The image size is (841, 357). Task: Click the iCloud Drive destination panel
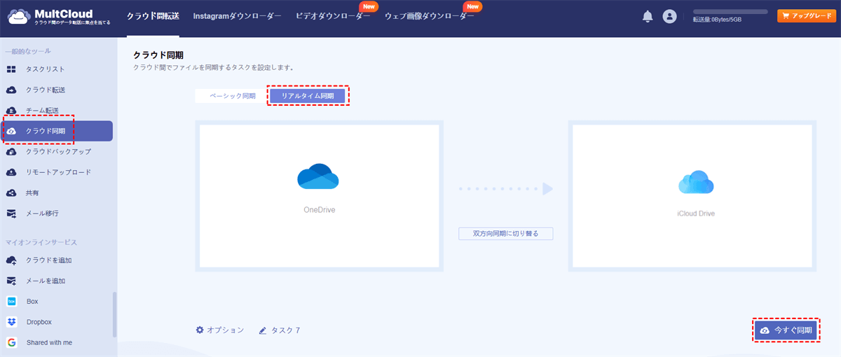(x=692, y=196)
